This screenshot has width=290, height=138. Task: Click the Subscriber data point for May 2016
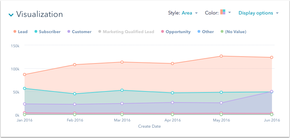[x=221, y=92]
